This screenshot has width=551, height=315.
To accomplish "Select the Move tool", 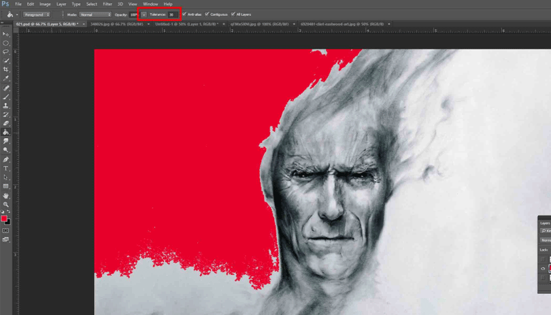I will coord(6,35).
